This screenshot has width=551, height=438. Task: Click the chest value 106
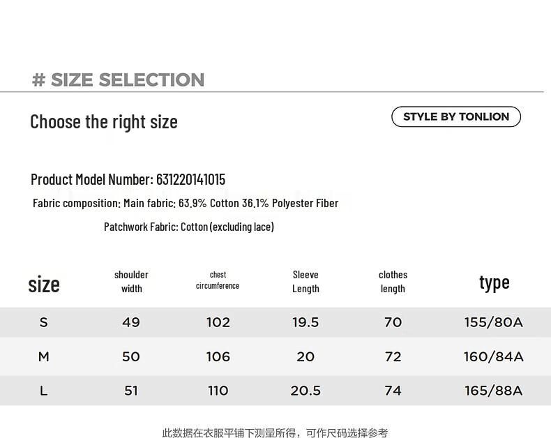(x=218, y=357)
